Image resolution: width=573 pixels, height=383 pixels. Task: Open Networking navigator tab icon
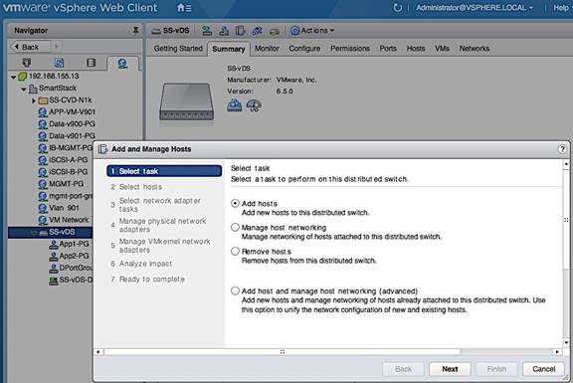pyautogui.click(x=122, y=64)
